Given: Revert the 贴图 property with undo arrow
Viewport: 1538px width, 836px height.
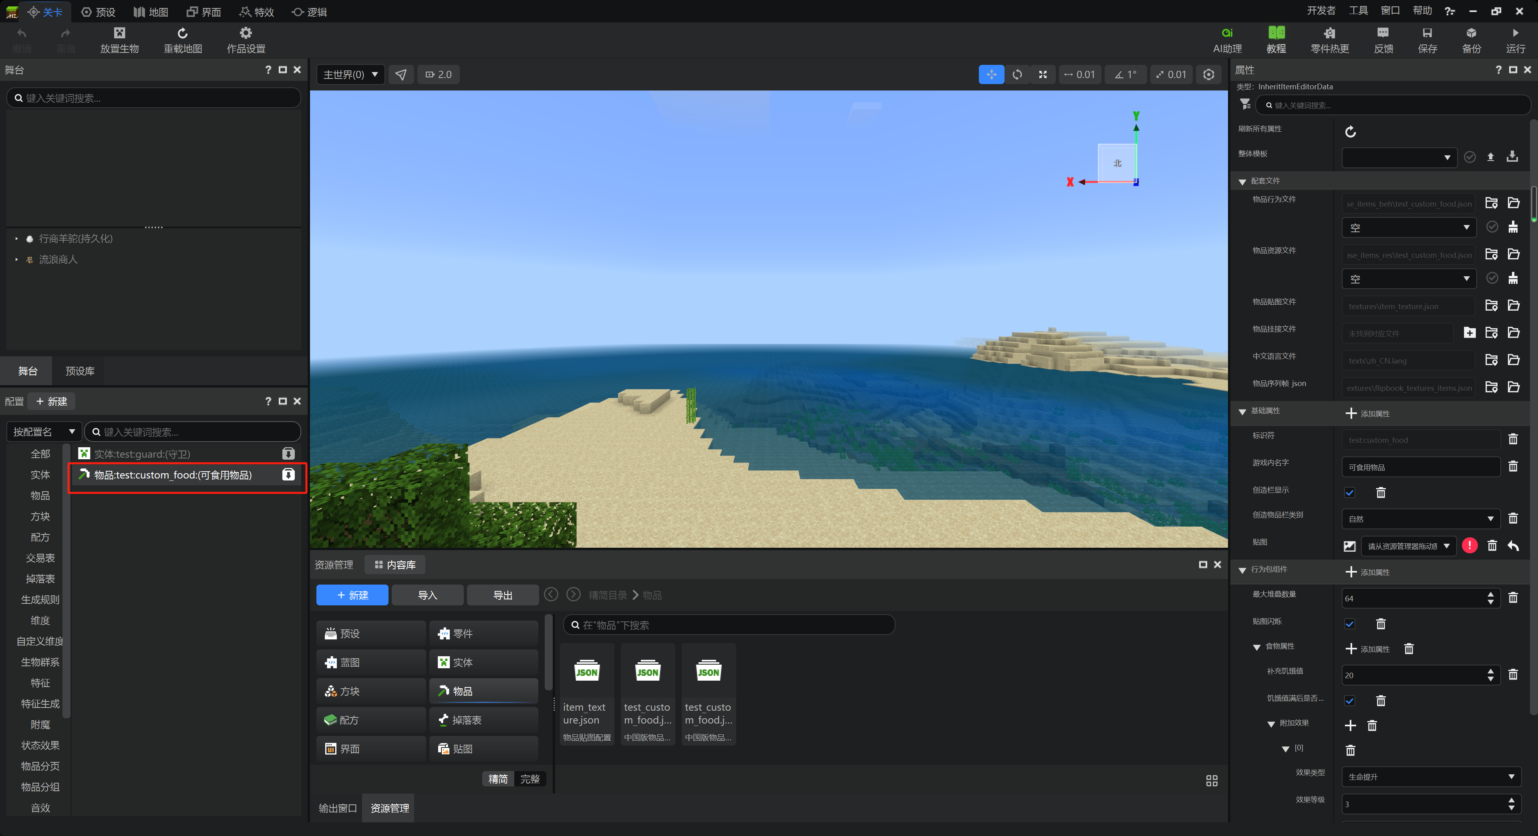Looking at the screenshot, I should [x=1513, y=545].
